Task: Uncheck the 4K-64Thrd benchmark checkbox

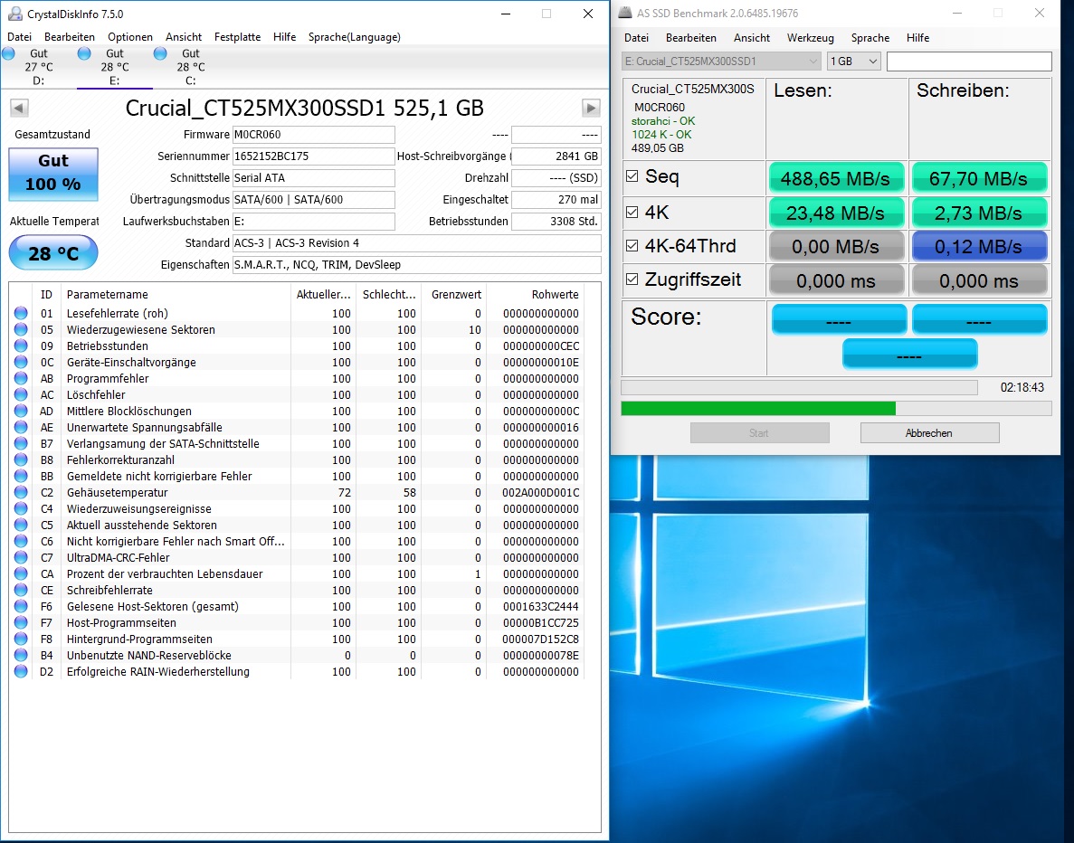Action: click(x=632, y=245)
